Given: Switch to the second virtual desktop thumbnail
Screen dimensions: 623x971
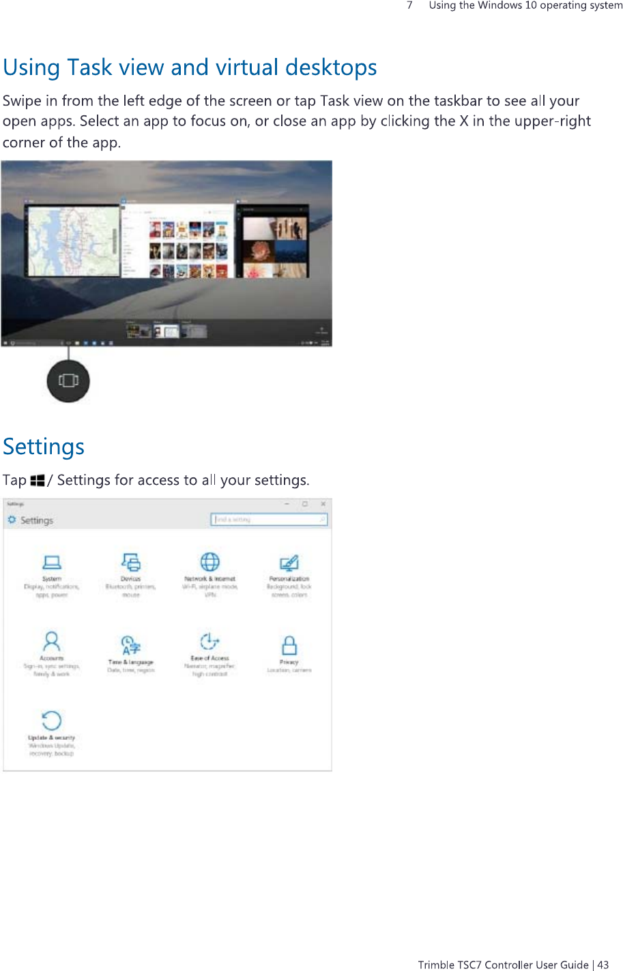Looking at the screenshot, I should [166, 331].
